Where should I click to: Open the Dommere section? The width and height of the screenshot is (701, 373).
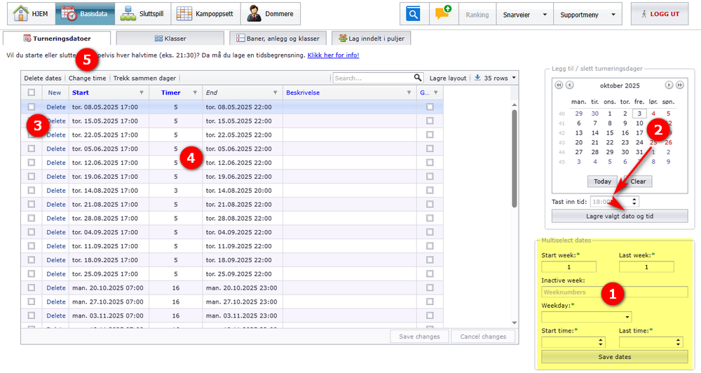[x=271, y=14]
